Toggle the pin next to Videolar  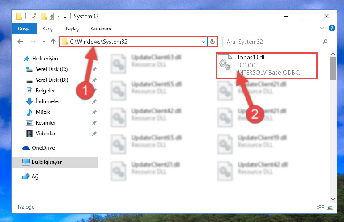point(94,134)
